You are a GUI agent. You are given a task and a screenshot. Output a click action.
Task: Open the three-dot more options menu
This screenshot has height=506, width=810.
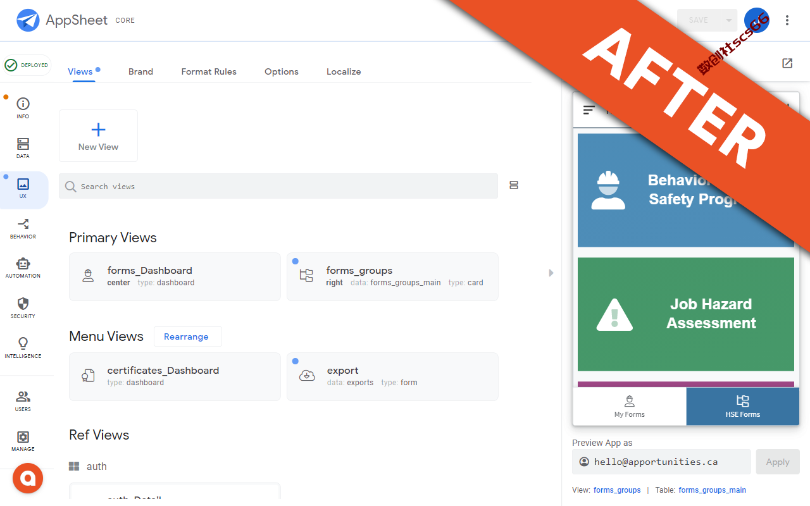(787, 20)
